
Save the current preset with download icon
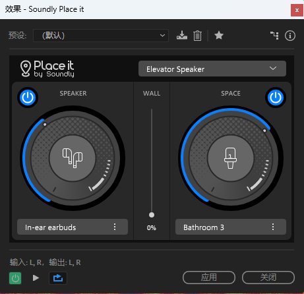coord(182,36)
